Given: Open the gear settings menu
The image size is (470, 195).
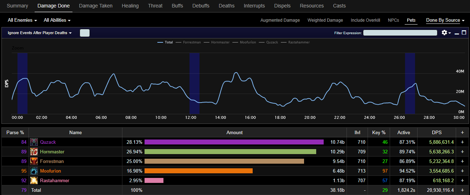Looking at the screenshot, I should click(446, 33).
